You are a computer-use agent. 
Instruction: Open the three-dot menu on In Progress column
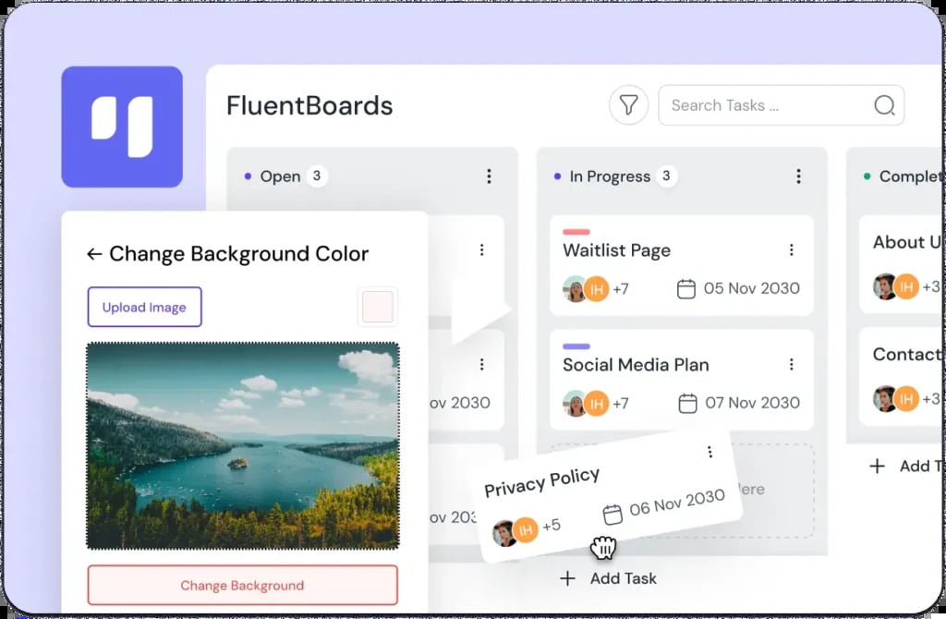pos(798,176)
